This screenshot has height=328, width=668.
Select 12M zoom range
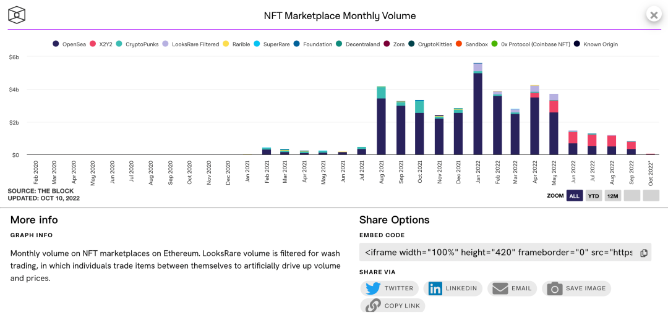pyautogui.click(x=612, y=196)
